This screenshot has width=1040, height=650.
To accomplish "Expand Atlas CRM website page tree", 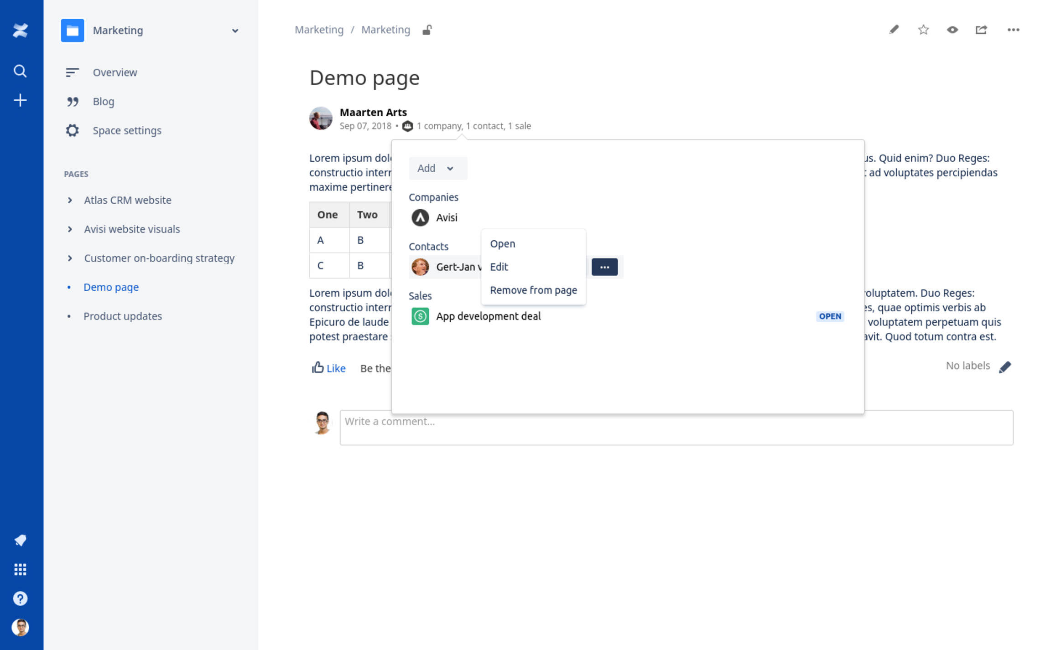I will 70,200.
